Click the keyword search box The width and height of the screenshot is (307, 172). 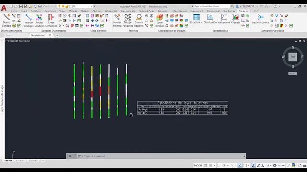pos(212,6)
